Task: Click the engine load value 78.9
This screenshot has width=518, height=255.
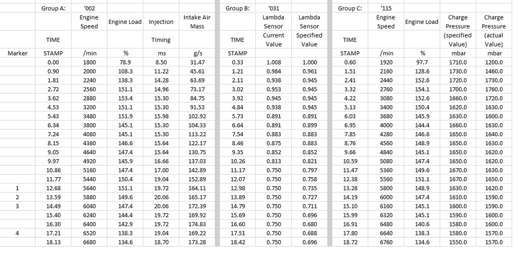Action: (x=124, y=62)
